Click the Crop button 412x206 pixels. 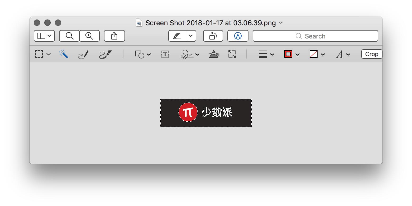pyautogui.click(x=372, y=54)
